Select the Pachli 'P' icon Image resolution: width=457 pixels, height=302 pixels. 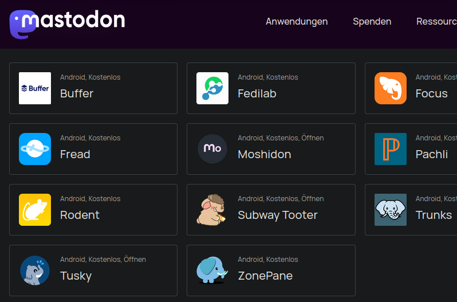[x=391, y=149]
